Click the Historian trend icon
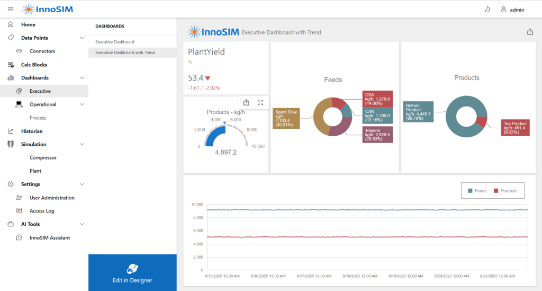The height and width of the screenshot is (291, 542). pyautogui.click(x=11, y=131)
